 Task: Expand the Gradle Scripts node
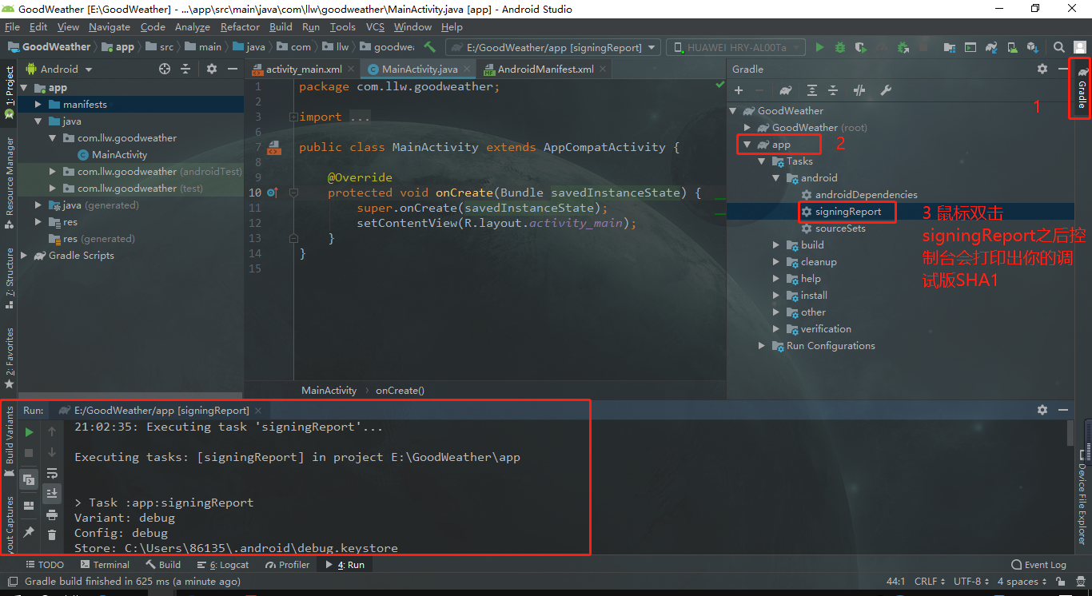(24, 256)
